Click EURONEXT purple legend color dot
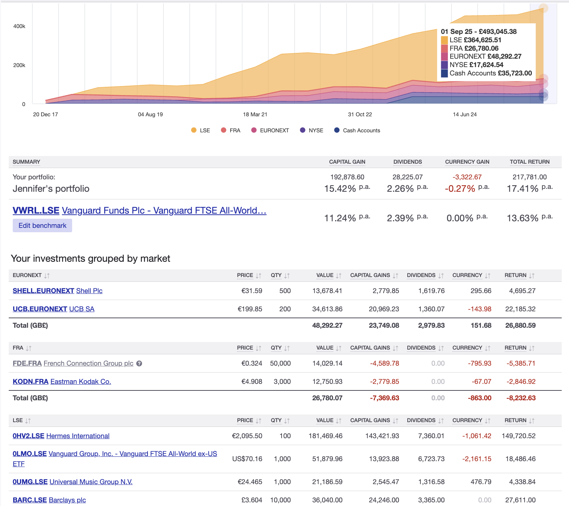Screen dimensions: 569x506 [254, 130]
